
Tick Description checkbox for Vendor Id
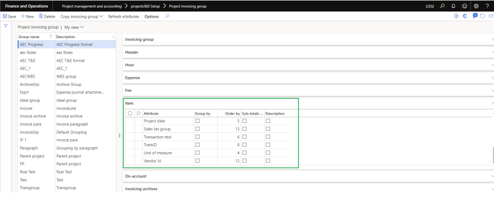pos(268,160)
